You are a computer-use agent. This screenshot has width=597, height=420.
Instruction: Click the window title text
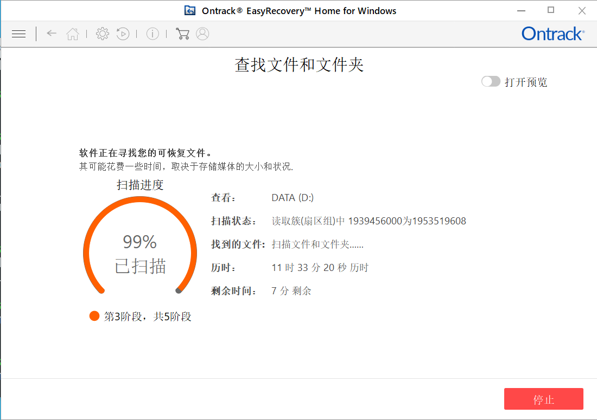299,11
